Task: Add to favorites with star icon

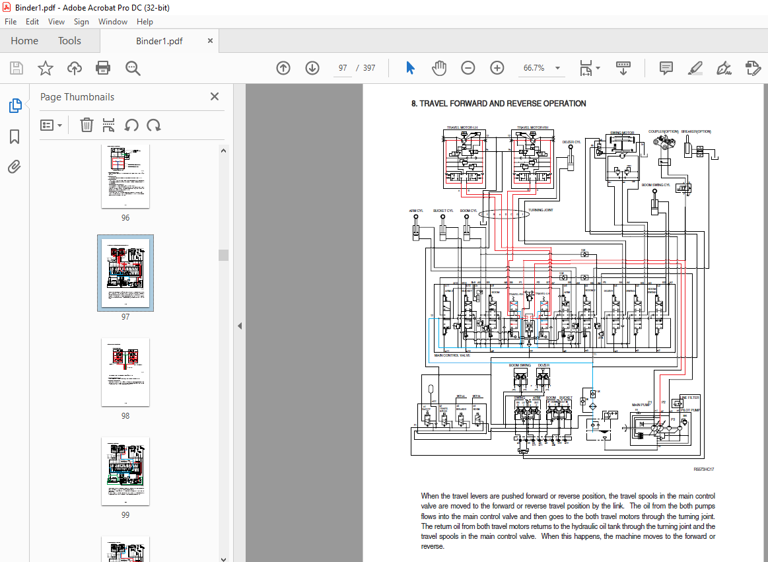Action: [x=46, y=68]
